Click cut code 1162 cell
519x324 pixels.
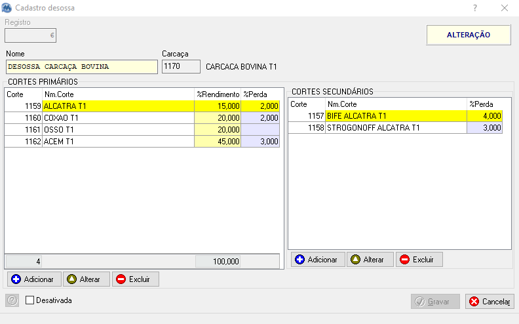point(24,142)
